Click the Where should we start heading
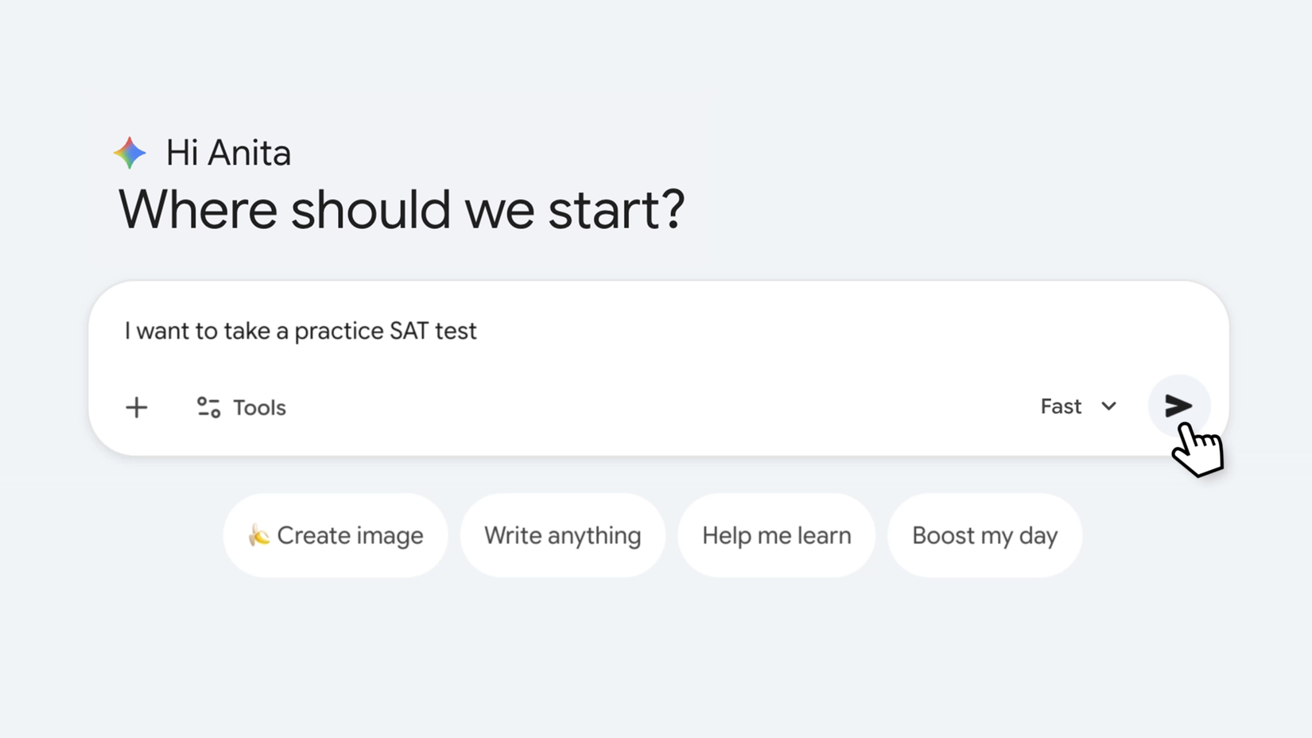The width and height of the screenshot is (1312, 738). [x=401, y=210]
